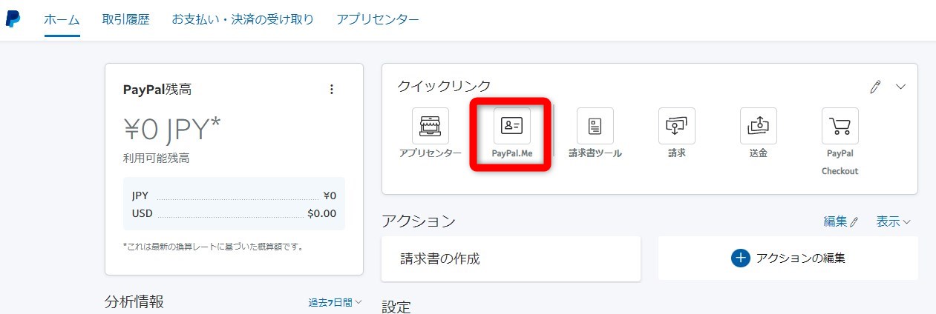Viewport: 936px width, 314px height.
Task: Click the PayPal logo icon
Action: (13, 20)
